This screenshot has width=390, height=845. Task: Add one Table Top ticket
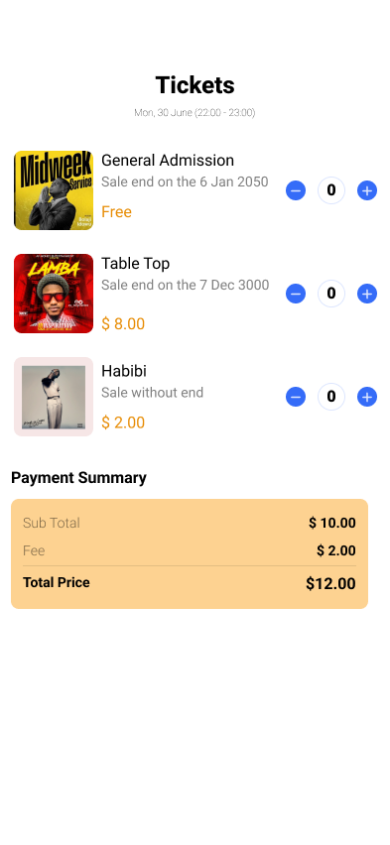coord(367,294)
